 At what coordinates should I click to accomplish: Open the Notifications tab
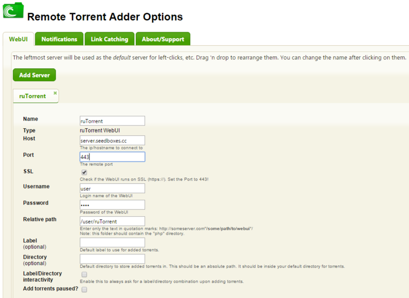tap(59, 39)
